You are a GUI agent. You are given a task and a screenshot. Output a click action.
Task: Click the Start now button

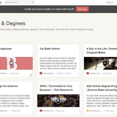coord(82,9)
